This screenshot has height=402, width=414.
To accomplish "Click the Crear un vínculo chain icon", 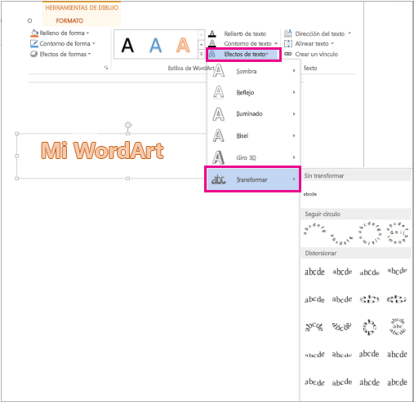I will click(288, 54).
